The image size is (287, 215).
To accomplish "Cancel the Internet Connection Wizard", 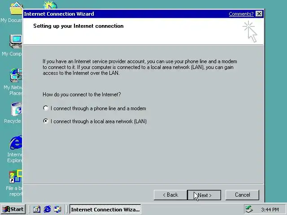I will pos(242,195).
